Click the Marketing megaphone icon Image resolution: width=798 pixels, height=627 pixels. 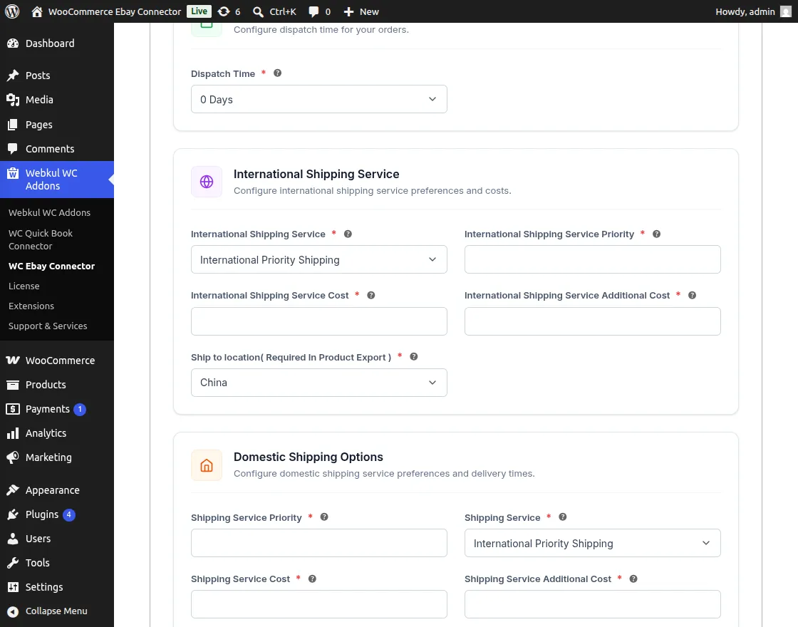(13, 457)
